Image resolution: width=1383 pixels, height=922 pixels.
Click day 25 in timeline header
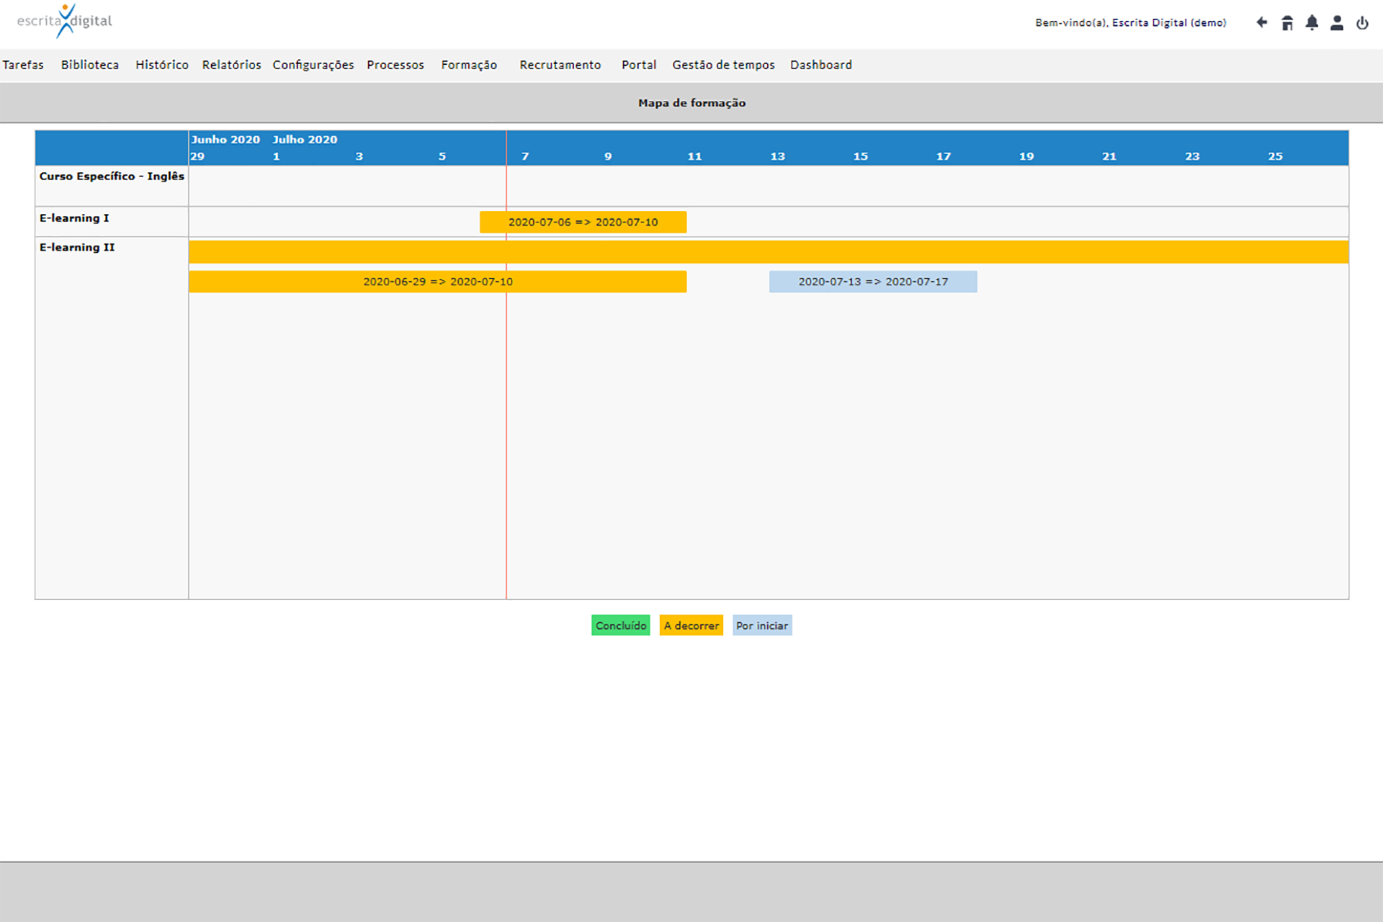pos(1276,156)
